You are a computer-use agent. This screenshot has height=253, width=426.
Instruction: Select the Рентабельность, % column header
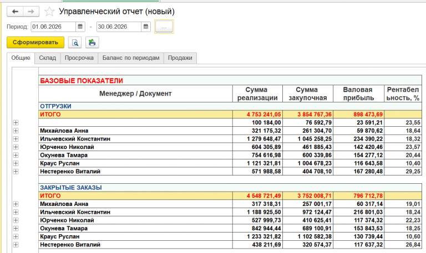[403, 94]
